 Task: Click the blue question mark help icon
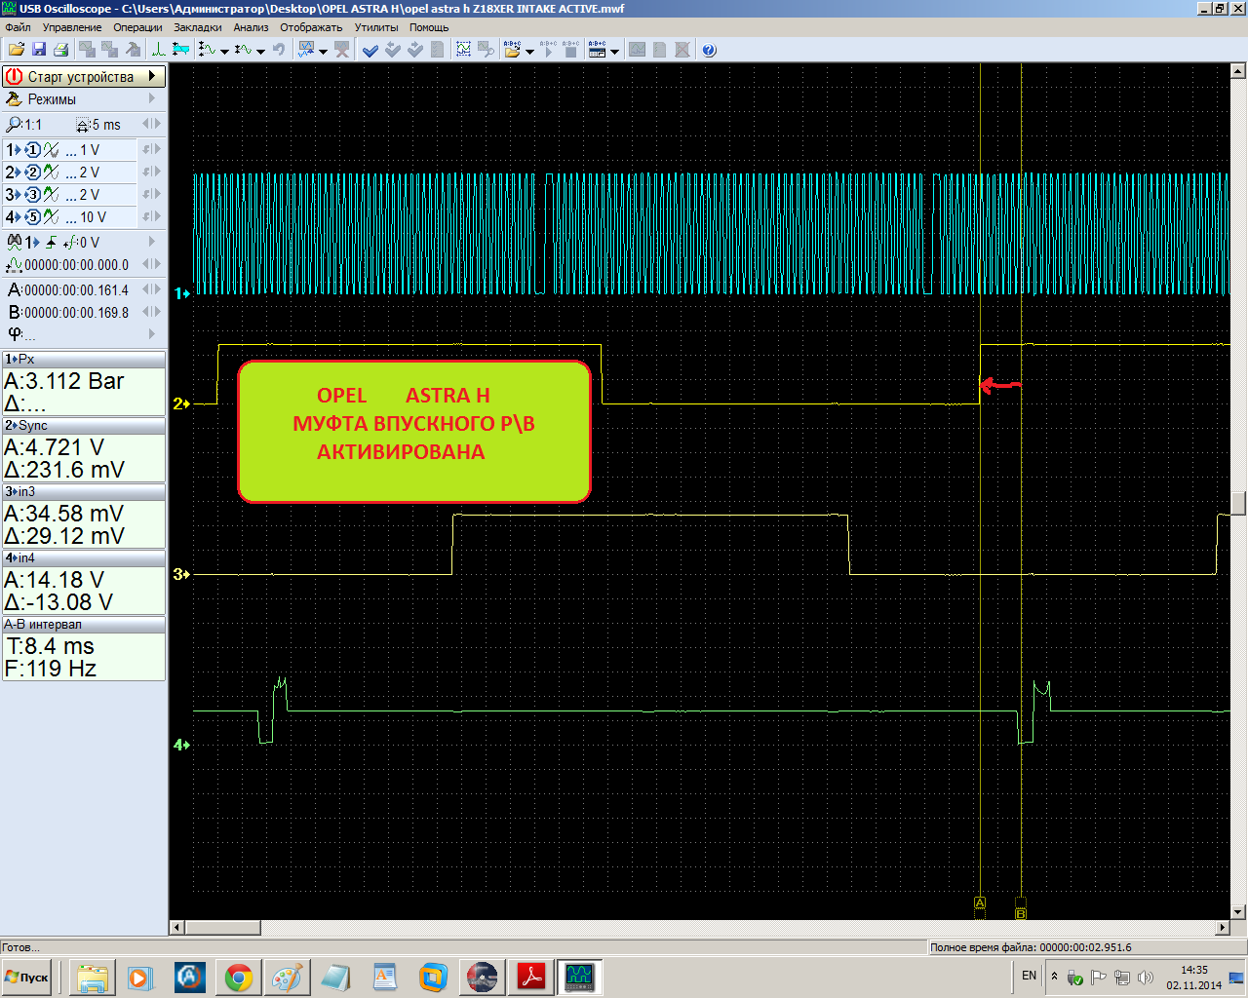pos(709,50)
